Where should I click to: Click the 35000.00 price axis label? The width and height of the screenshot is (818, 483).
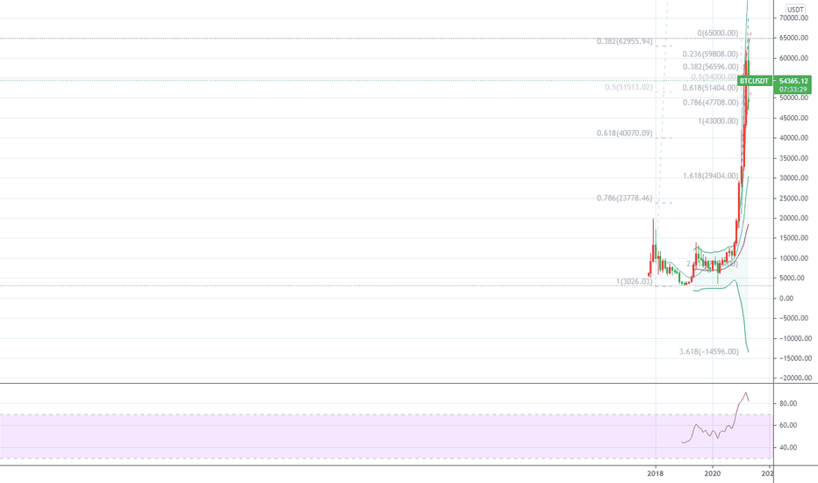(794, 158)
